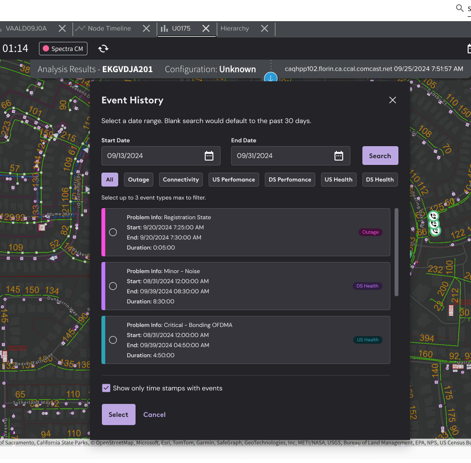471x463 pixels.
Task: Click the Spectra CM button
Action: click(63, 49)
